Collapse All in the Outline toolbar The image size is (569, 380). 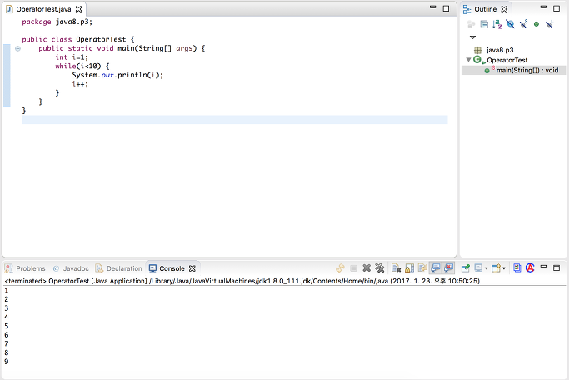click(484, 24)
